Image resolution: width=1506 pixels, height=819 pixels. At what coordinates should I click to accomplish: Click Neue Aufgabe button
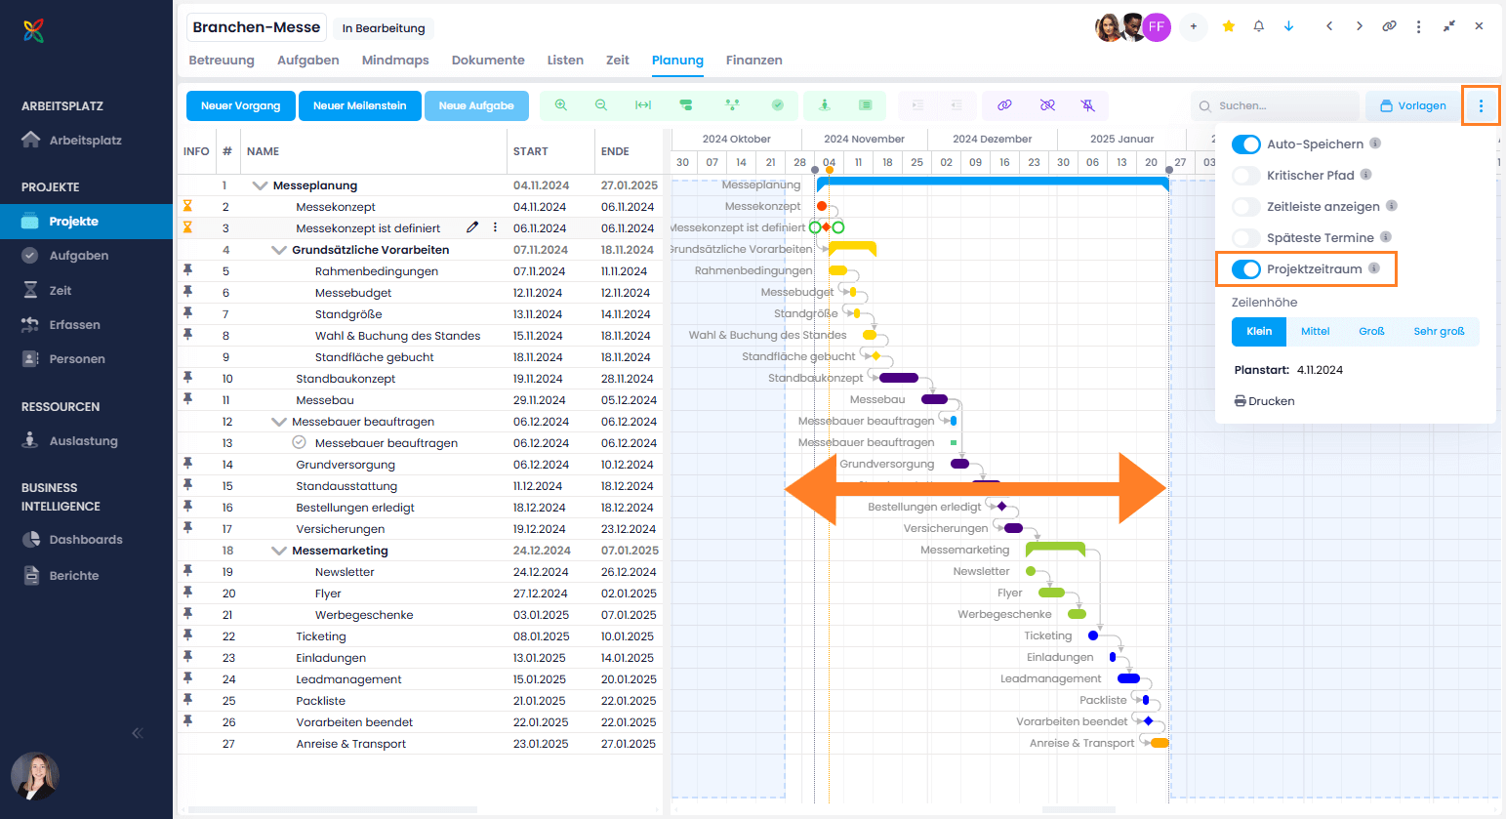476,105
